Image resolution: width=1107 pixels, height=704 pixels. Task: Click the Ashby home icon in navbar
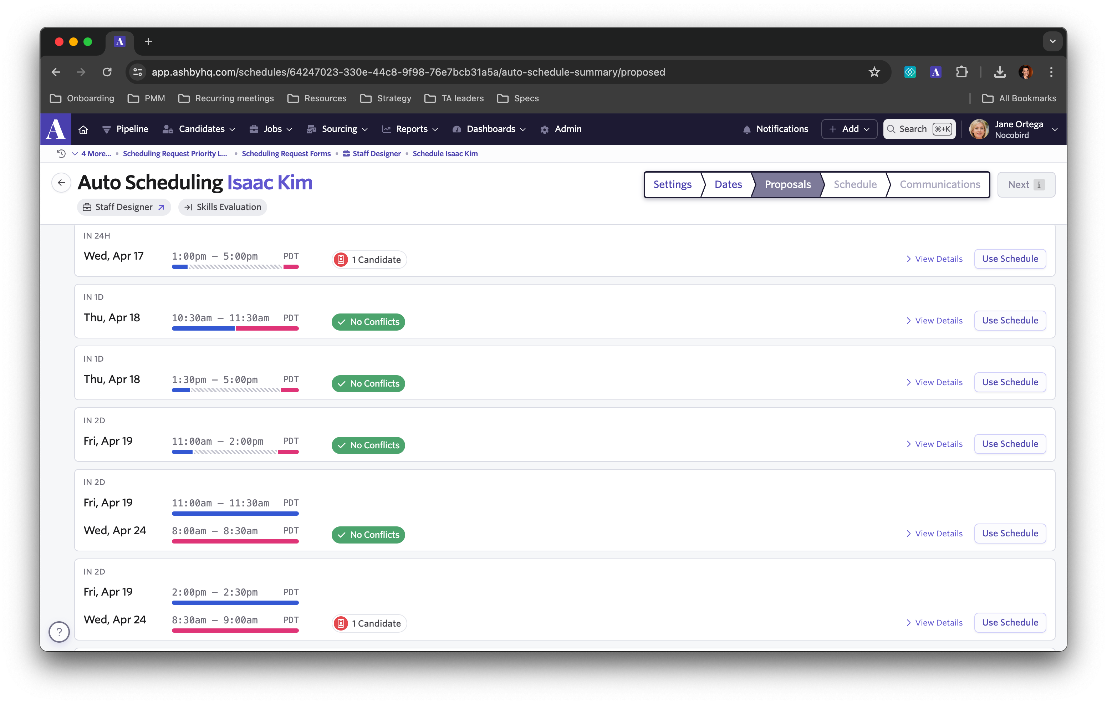click(x=83, y=130)
